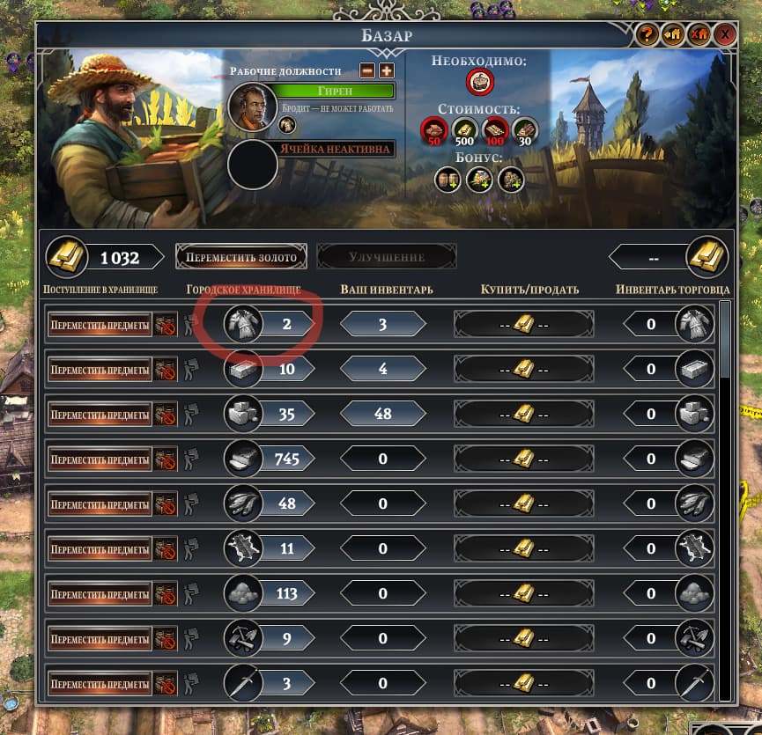
Task: Toggle storage intake block for armor row
Action: (166, 324)
